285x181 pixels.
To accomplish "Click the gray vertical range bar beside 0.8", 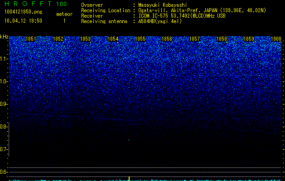I will pos(9,139).
